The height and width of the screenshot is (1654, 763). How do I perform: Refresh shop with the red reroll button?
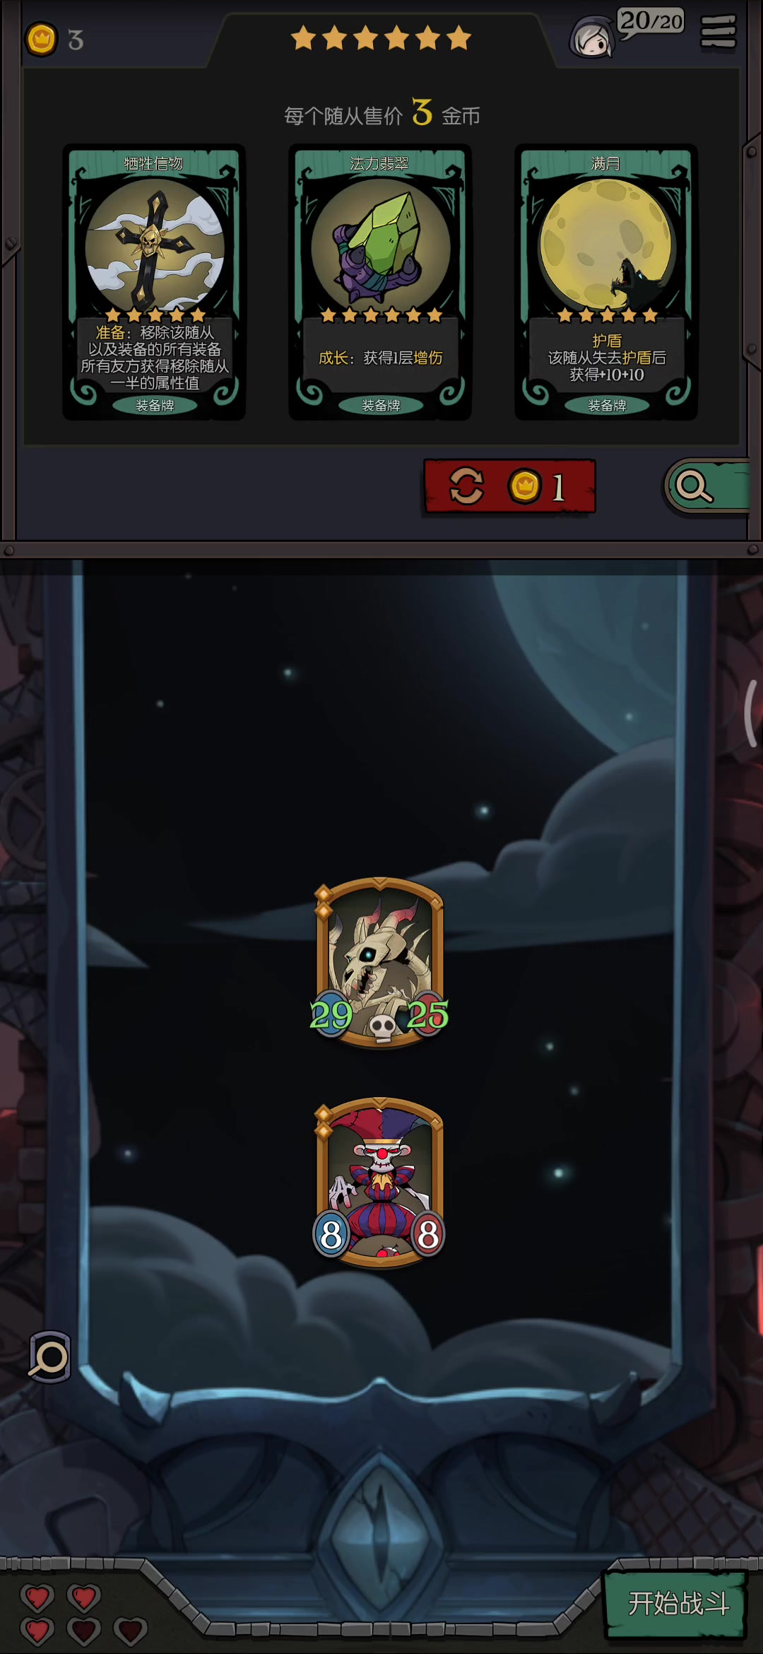[x=509, y=486]
